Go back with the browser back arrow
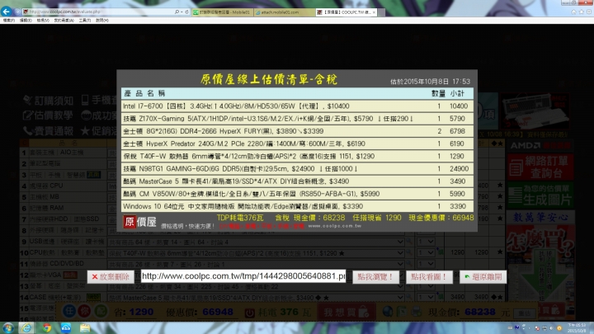Image resolution: width=594 pixels, height=334 pixels. click(x=6, y=12)
